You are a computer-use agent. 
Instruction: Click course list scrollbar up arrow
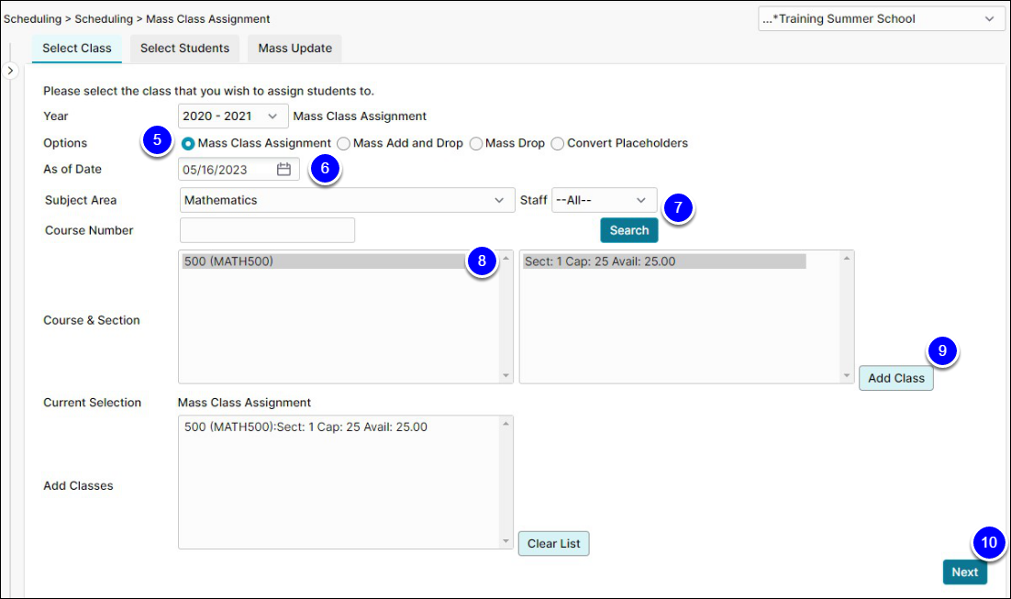coord(506,258)
